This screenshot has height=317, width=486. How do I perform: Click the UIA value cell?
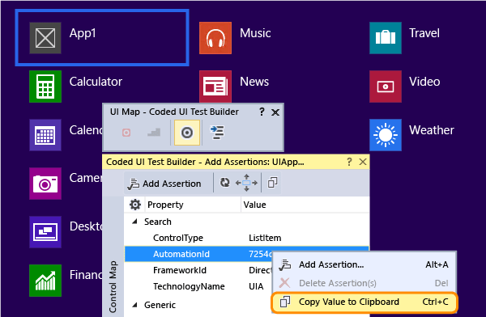[x=256, y=286]
